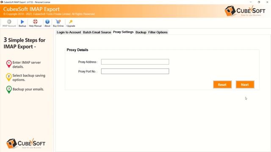271x152 pixels.
Task: Click step 3 green pin marker
Action: 9,90
